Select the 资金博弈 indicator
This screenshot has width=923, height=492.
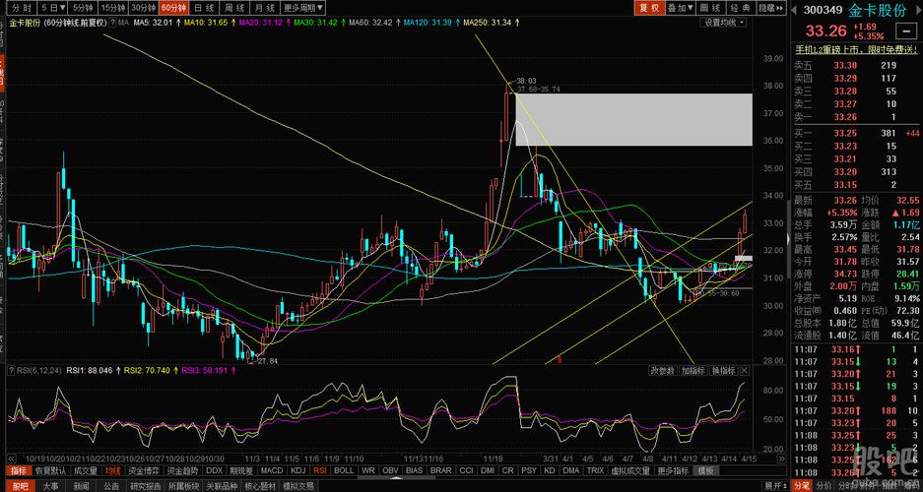click(x=144, y=470)
